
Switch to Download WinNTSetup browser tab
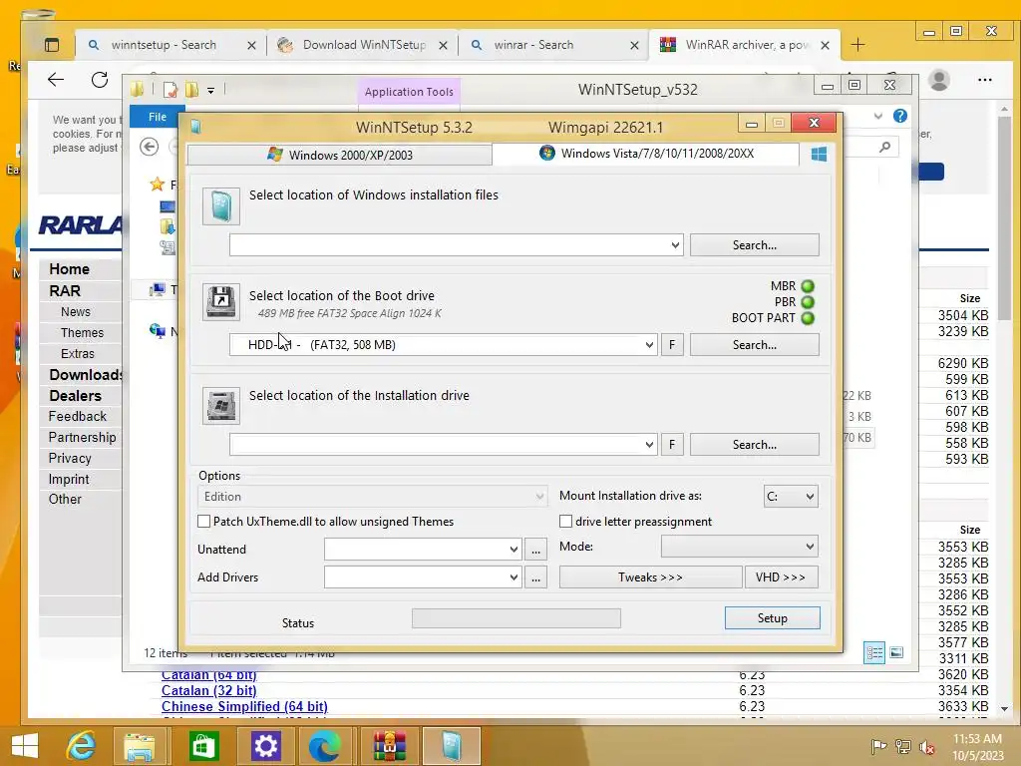[364, 45]
